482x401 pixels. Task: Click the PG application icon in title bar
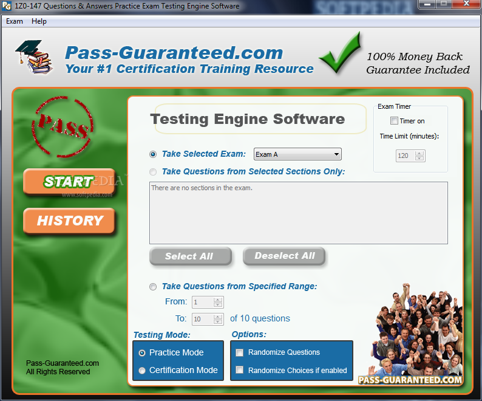[x=7, y=6]
